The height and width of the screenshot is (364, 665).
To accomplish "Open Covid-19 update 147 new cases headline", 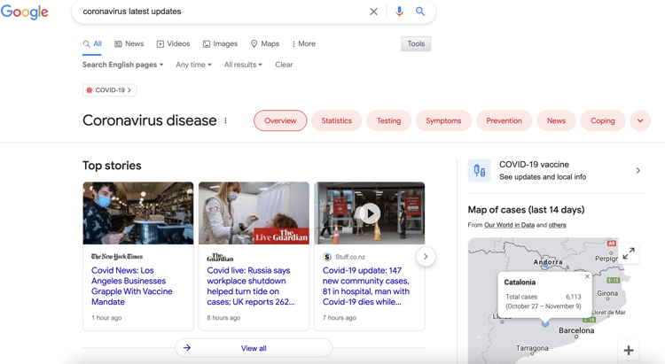I will [366, 286].
